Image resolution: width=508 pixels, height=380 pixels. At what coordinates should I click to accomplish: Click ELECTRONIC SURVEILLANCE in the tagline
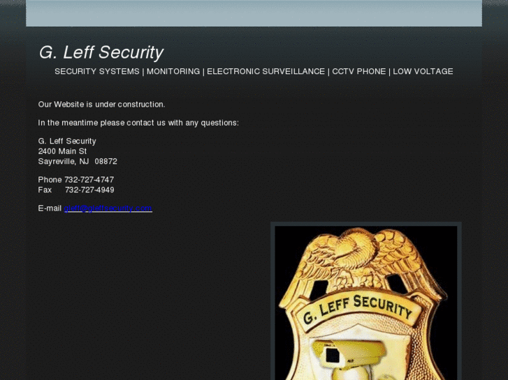click(x=266, y=71)
